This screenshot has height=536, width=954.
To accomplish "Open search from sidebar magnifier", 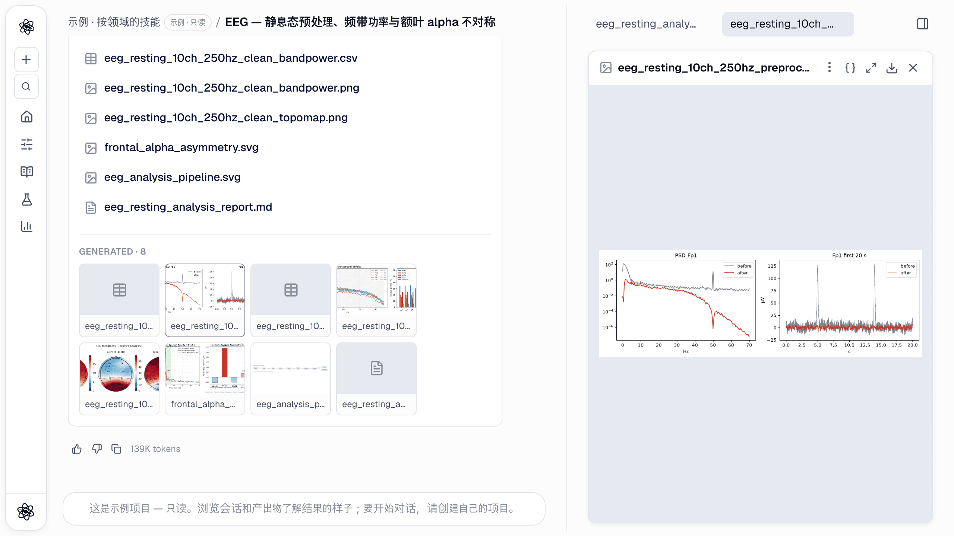I will (x=26, y=87).
